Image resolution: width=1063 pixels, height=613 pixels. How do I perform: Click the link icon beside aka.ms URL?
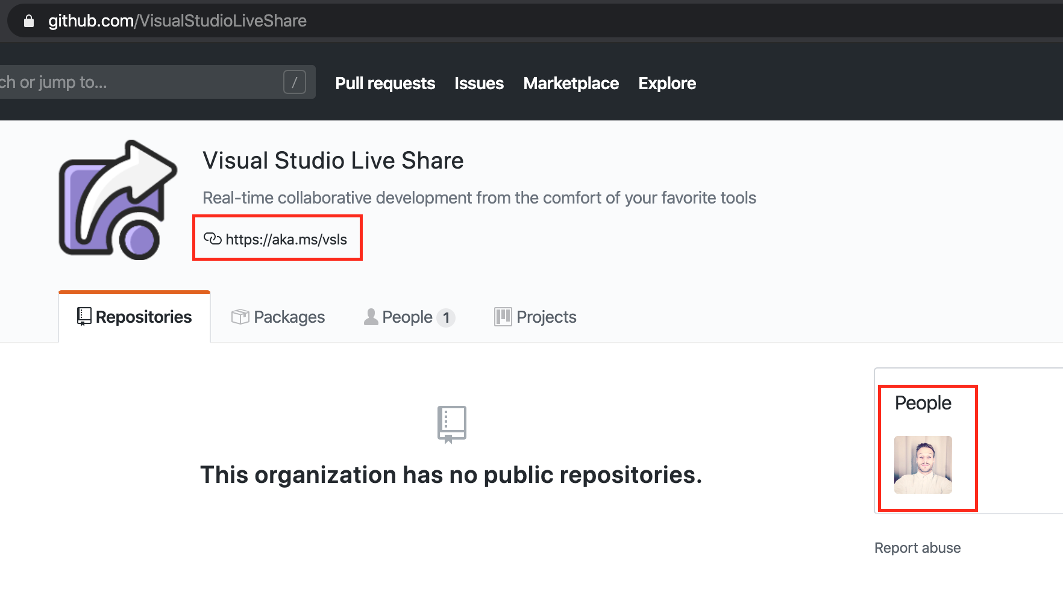[212, 239]
